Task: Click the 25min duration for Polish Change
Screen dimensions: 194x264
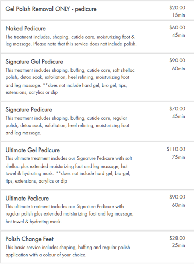Action: click(x=179, y=245)
